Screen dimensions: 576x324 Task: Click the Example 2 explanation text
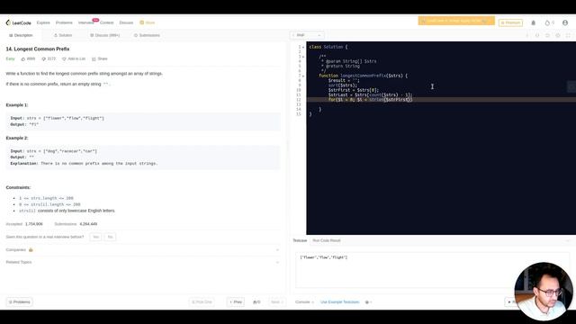click(x=84, y=164)
